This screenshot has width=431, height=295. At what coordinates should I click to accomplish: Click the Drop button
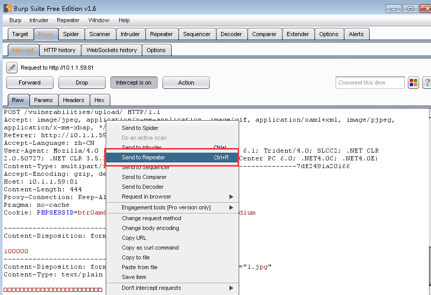click(x=82, y=83)
